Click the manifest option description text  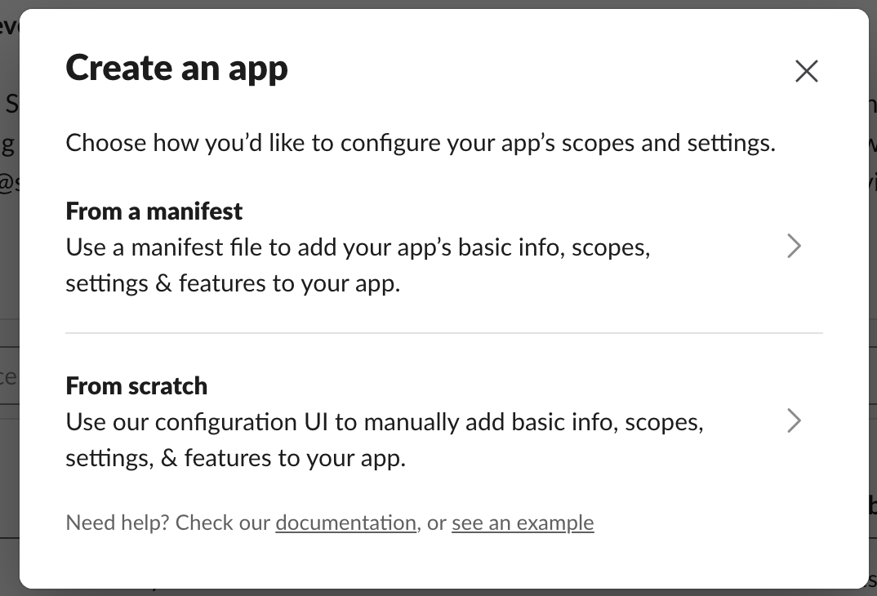(x=358, y=265)
